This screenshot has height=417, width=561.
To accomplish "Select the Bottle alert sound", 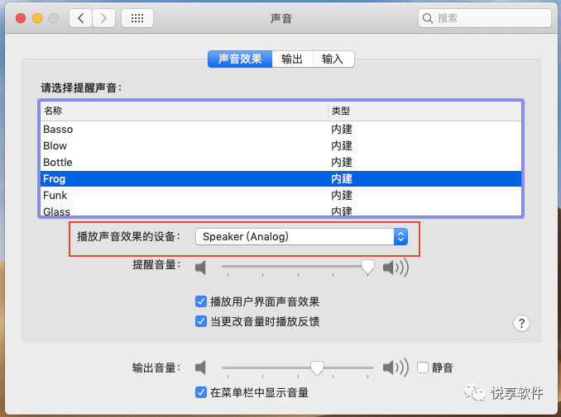I will (280, 162).
